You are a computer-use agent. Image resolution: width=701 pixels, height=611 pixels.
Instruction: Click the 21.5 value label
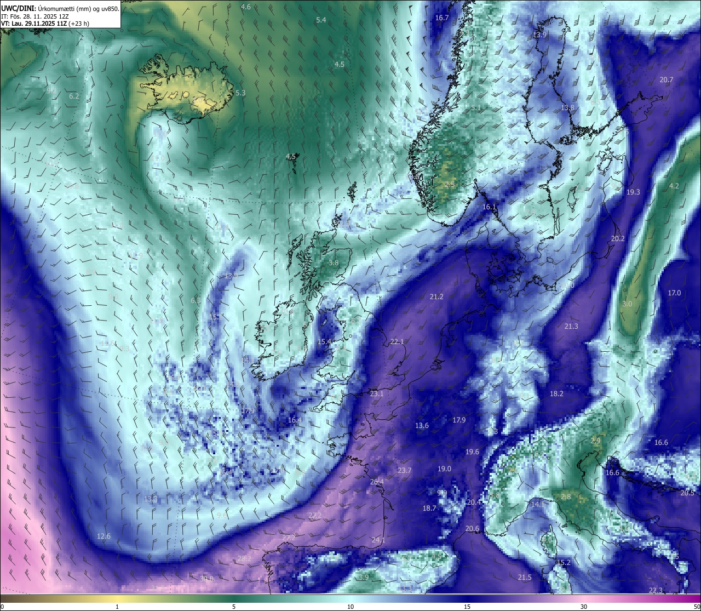click(x=525, y=577)
